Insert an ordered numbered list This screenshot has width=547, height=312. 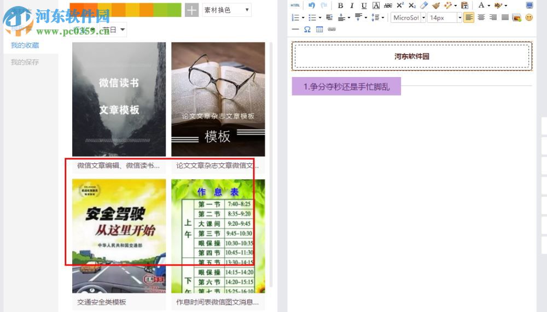click(295, 17)
